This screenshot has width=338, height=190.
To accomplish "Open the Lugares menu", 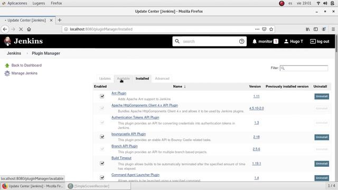I will coord(39,3).
